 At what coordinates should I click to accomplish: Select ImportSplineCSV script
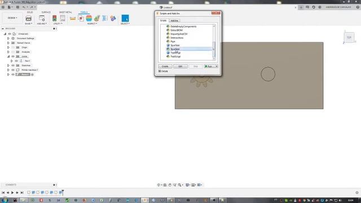[x=179, y=34]
